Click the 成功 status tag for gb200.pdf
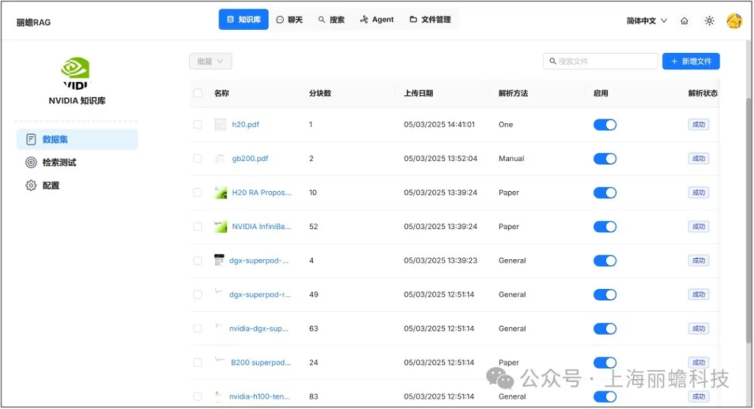 [698, 159]
